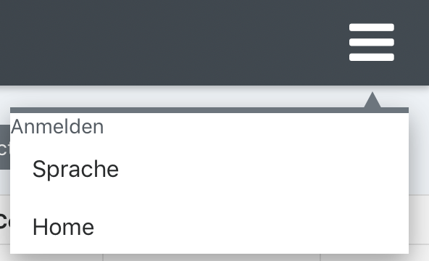Open the hamburger menu icon
This screenshot has height=261, width=429.
(372, 42)
